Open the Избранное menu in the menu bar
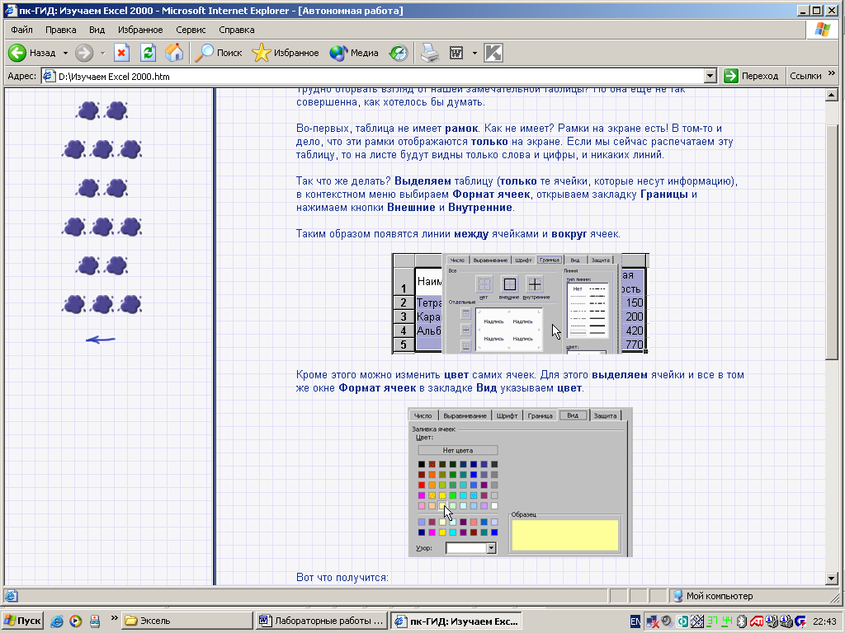 (140, 30)
